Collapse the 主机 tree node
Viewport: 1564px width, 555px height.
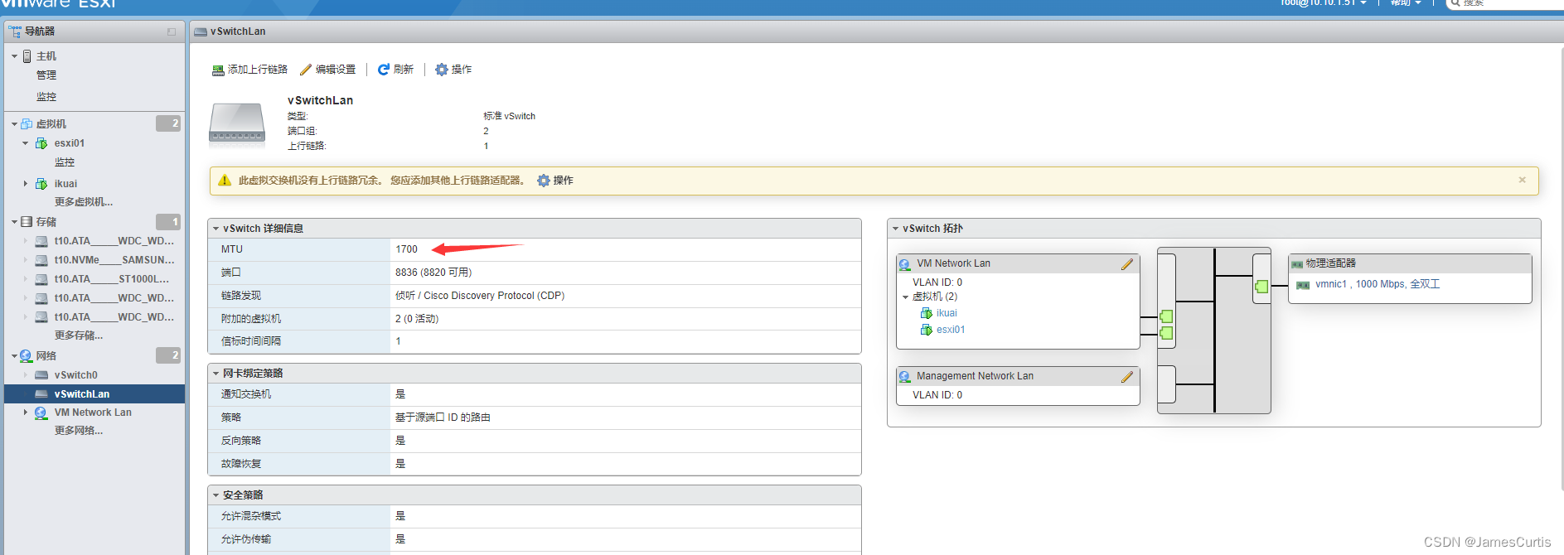tap(14, 56)
